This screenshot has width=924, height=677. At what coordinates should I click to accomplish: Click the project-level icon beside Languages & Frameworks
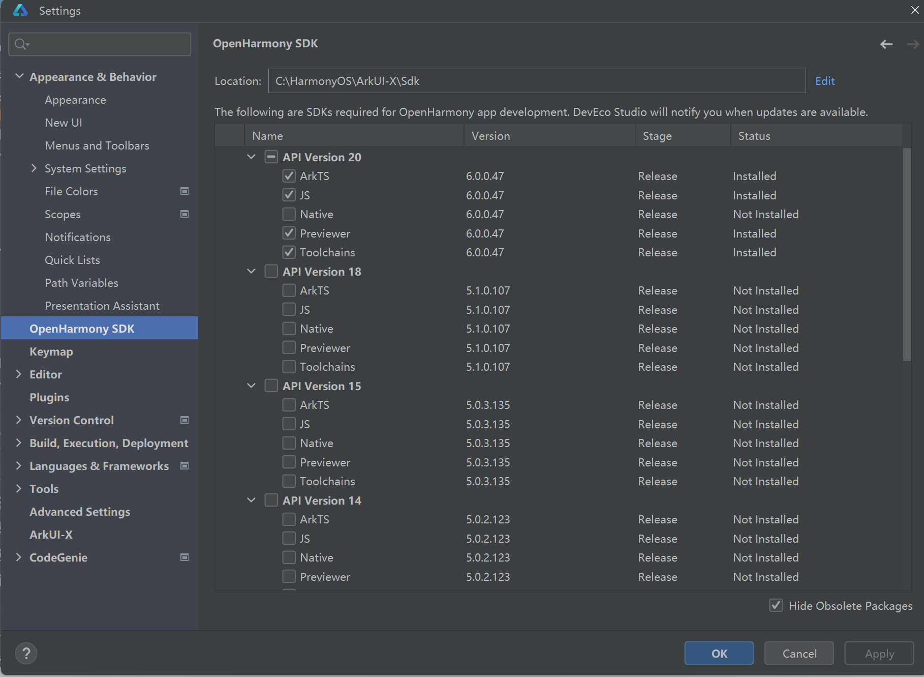tap(184, 466)
